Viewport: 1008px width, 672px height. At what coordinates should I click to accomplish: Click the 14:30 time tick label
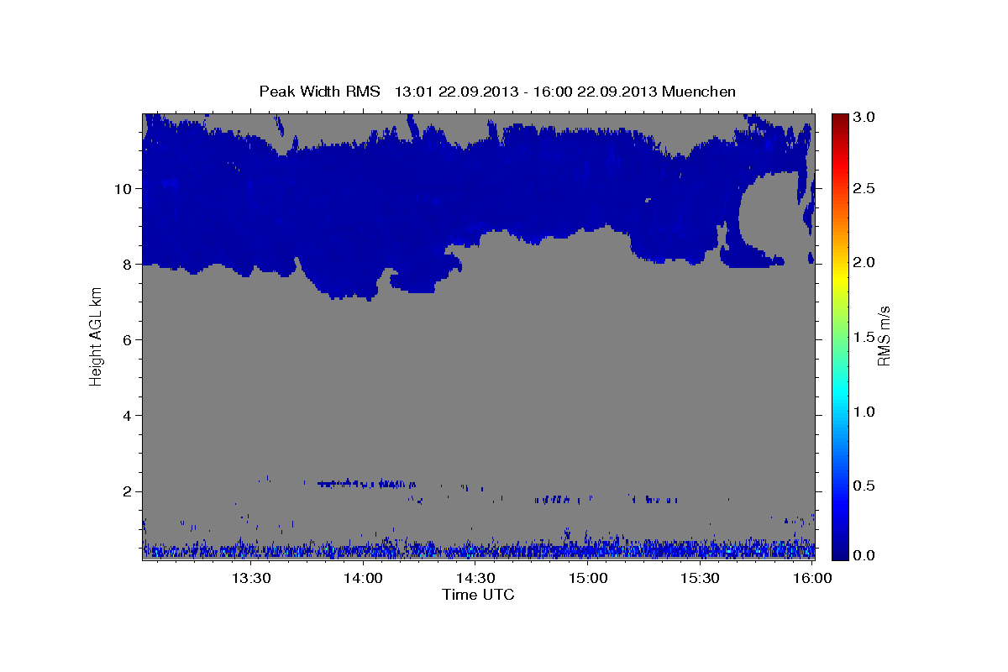475,578
